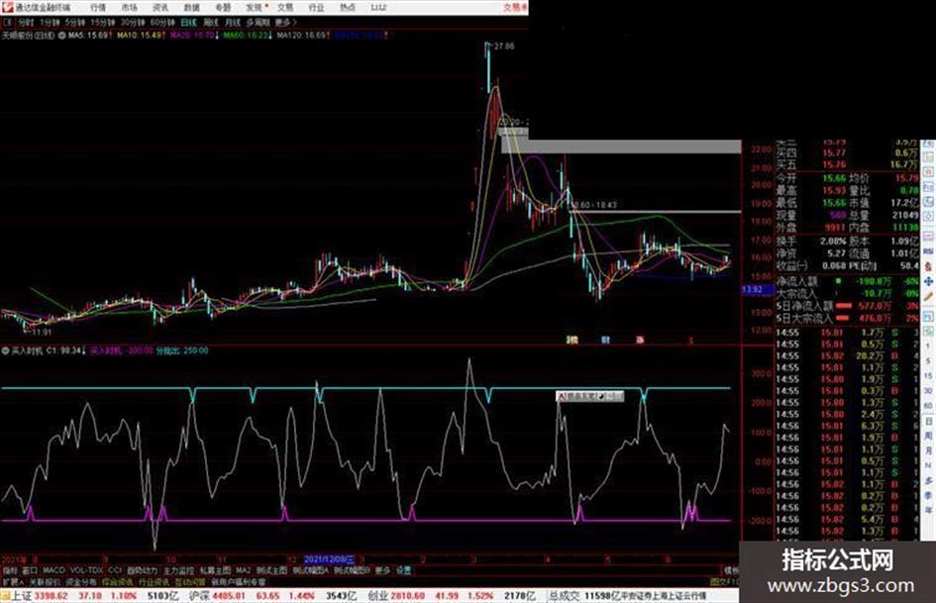Open the 发现 menu
The height and width of the screenshot is (603, 936).
click(255, 7)
